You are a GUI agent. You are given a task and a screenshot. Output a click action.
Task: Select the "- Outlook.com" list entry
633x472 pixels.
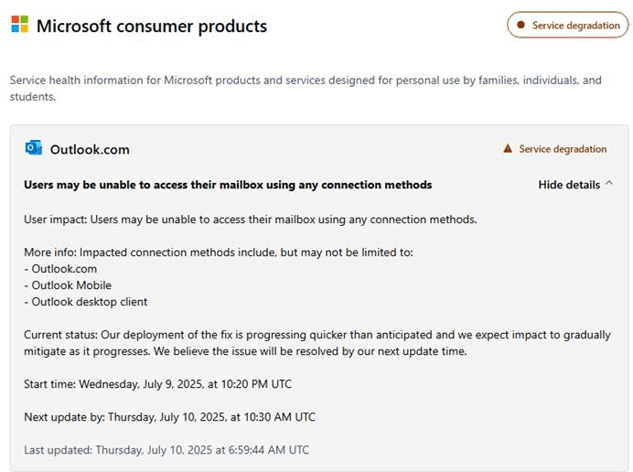click(60, 269)
